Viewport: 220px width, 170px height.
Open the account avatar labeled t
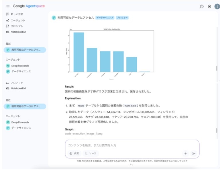coord(217,7)
